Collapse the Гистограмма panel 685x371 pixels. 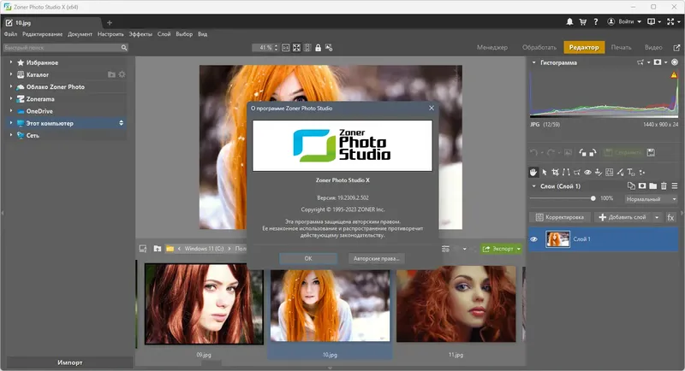(x=533, y=62)
